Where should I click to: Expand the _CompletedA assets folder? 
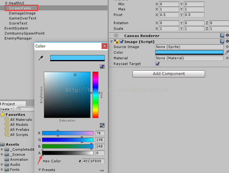tap(2, 149)
